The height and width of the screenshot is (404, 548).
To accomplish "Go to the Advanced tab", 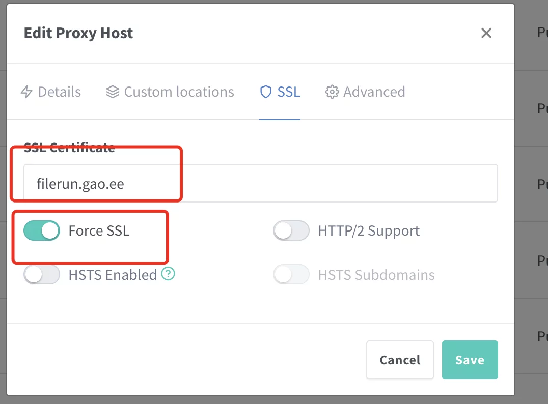I will (374, 92).
